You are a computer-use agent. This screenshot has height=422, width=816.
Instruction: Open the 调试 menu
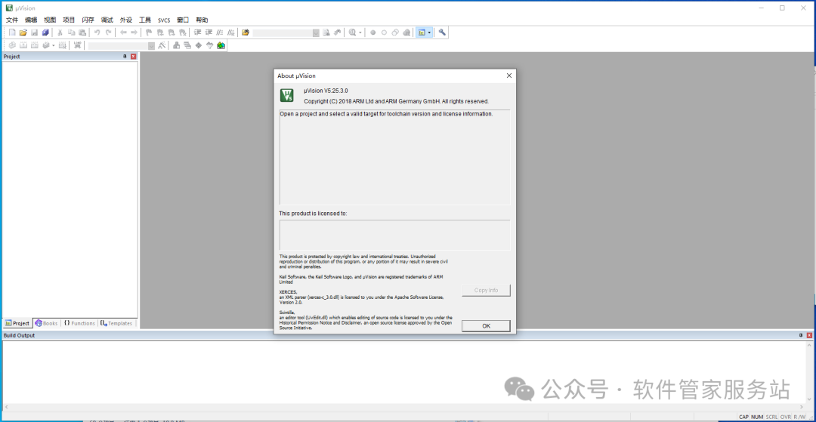(x=107, y=20)
